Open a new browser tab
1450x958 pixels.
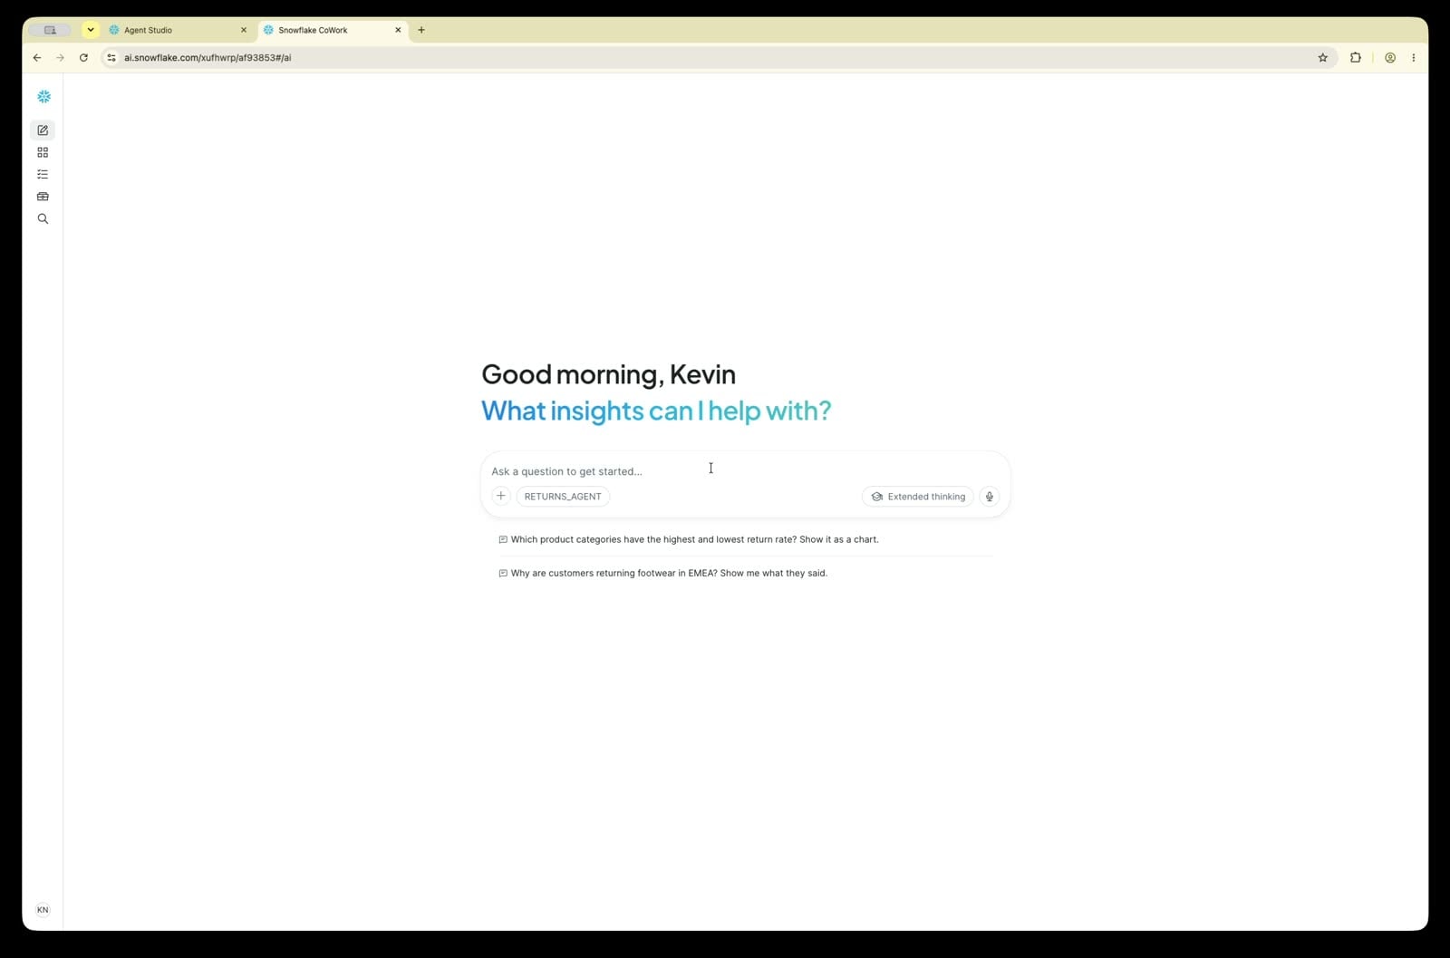pos(421,30)
